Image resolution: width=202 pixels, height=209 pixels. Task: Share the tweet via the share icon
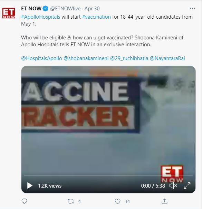click(164, 201)
